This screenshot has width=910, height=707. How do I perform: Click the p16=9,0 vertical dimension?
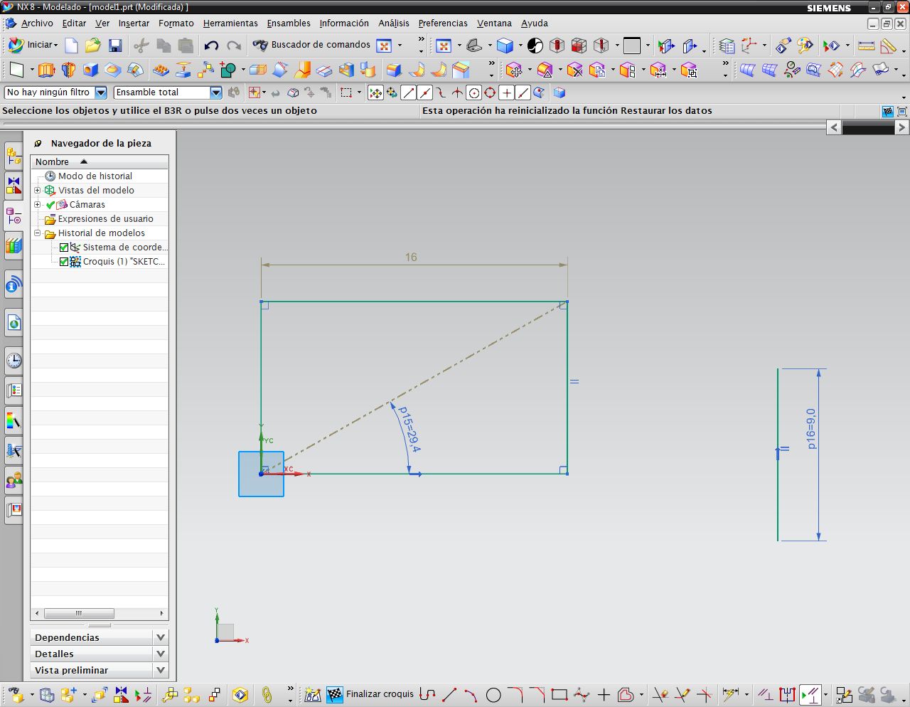[811, 429]
